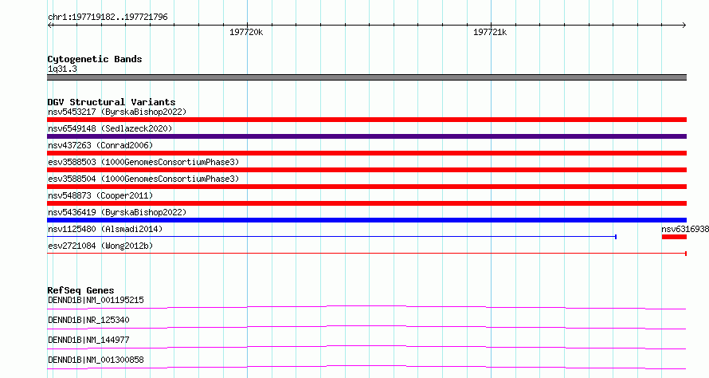
Task: Click the red bar under nsv5453217
Action: coord(366,120)
